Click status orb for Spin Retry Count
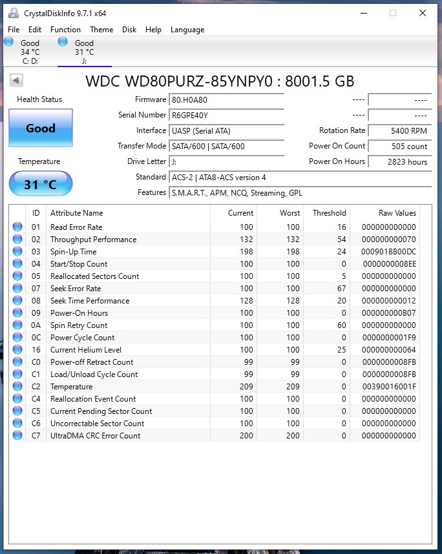 pos(17,325)
